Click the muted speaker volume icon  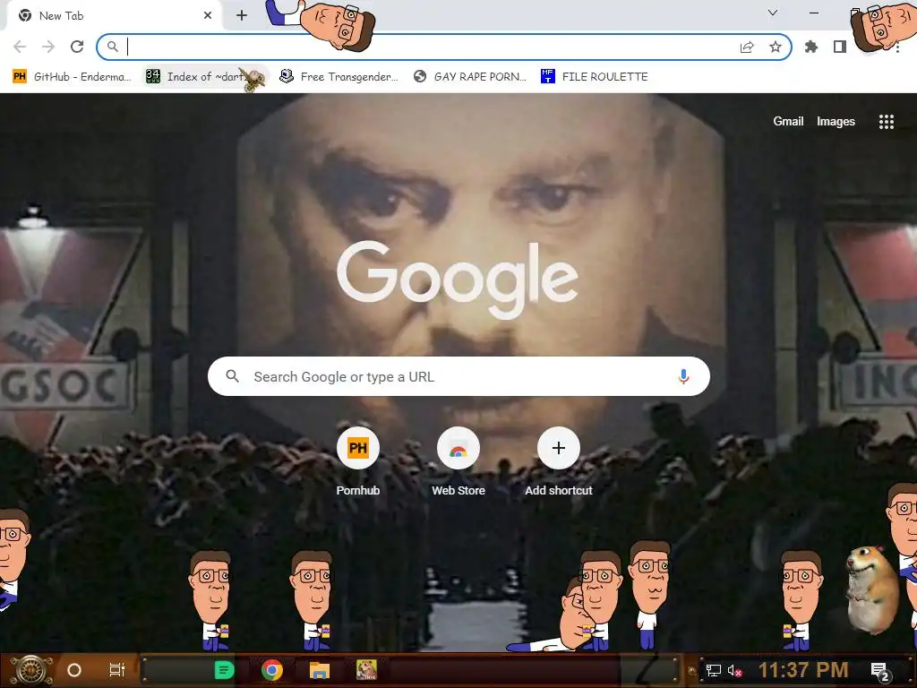tap(734, 670)
